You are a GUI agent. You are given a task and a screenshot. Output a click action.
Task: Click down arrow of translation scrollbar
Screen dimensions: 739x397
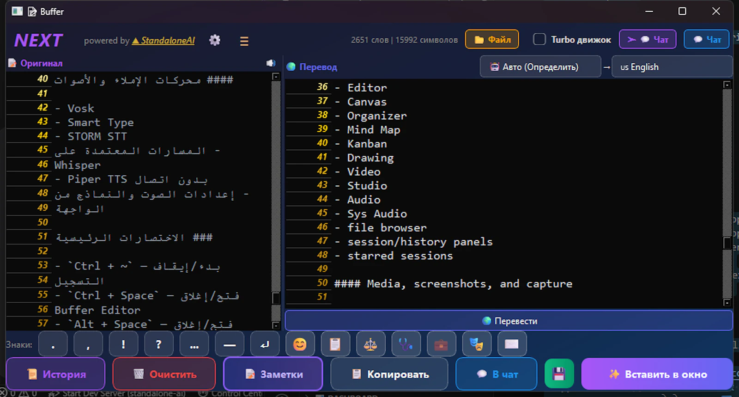[x=727, y=303]
